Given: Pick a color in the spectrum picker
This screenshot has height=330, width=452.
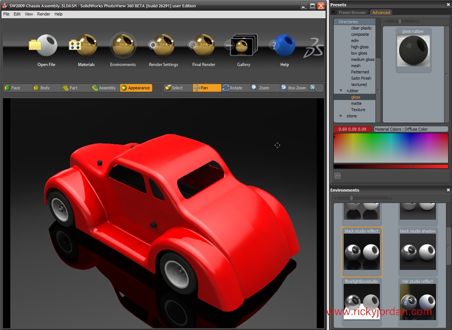Looking at the screenshot, I should pos(390,148).
